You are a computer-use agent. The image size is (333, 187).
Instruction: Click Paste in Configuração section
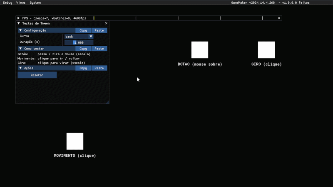point(99,30)
